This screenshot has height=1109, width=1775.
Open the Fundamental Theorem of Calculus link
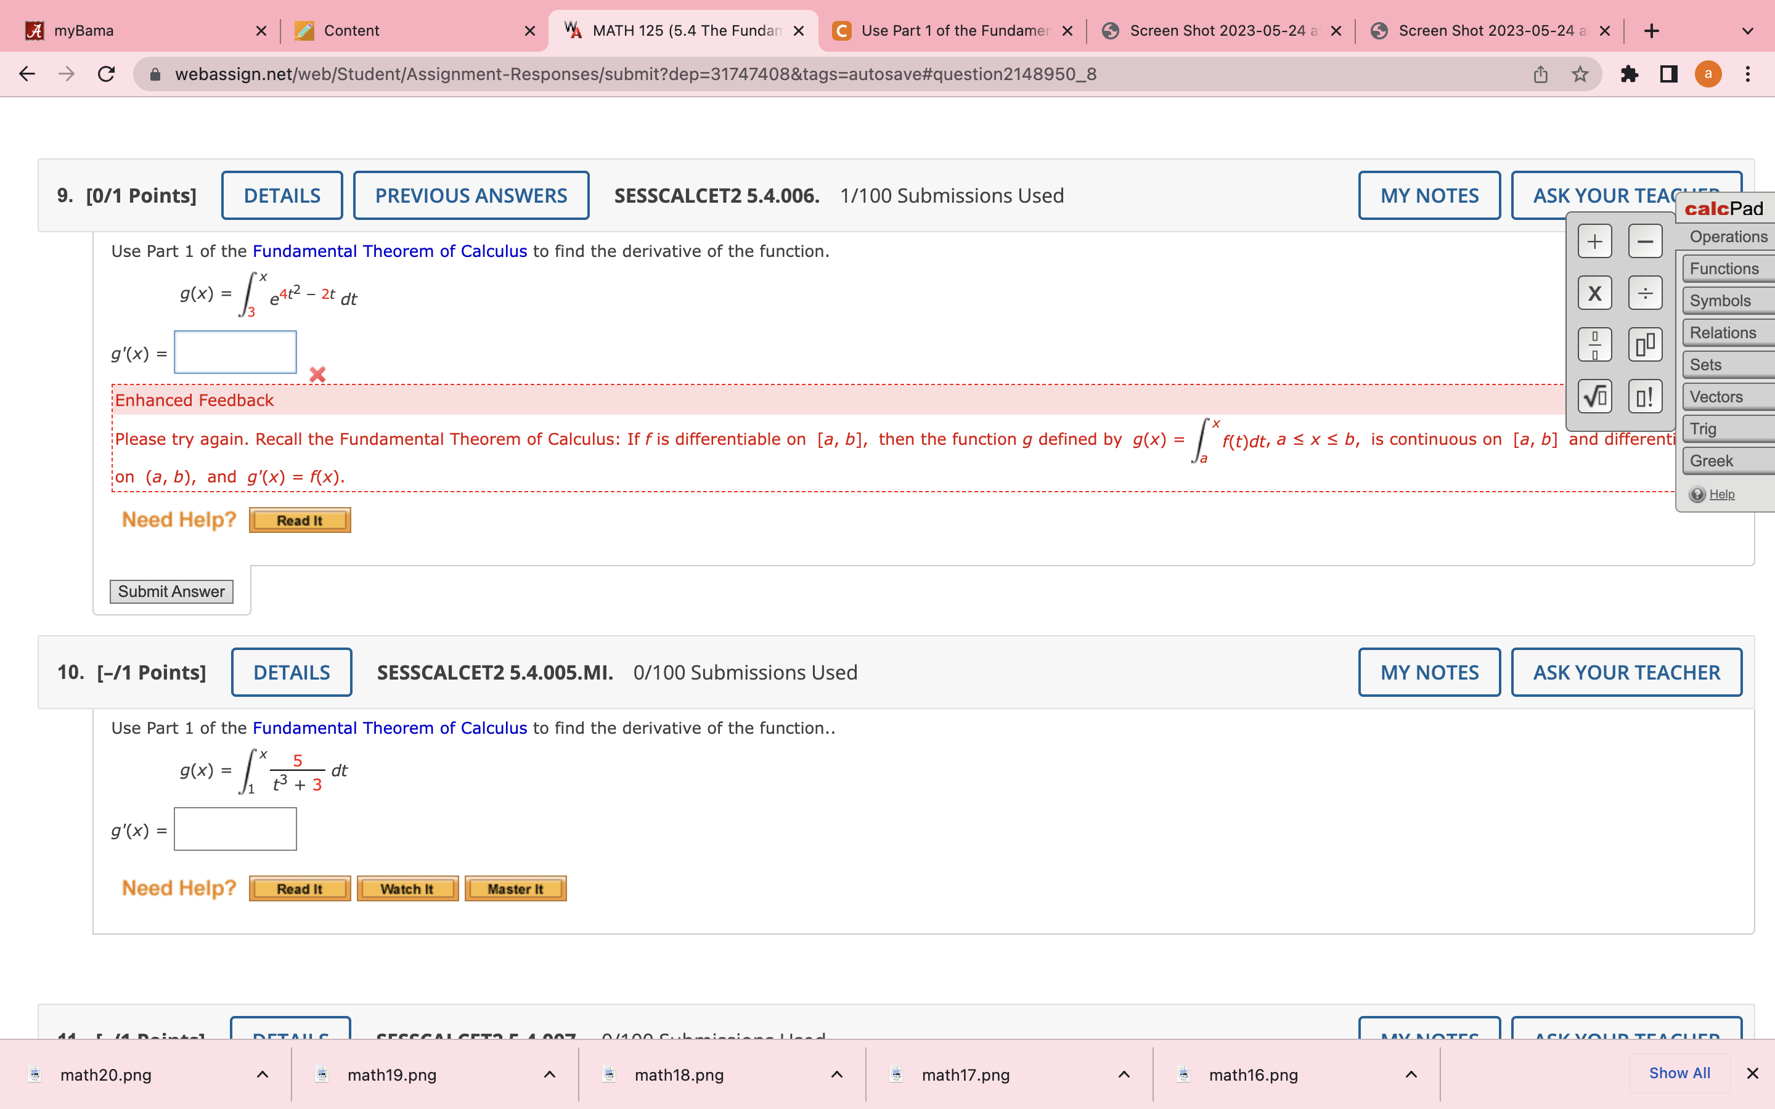390,250
